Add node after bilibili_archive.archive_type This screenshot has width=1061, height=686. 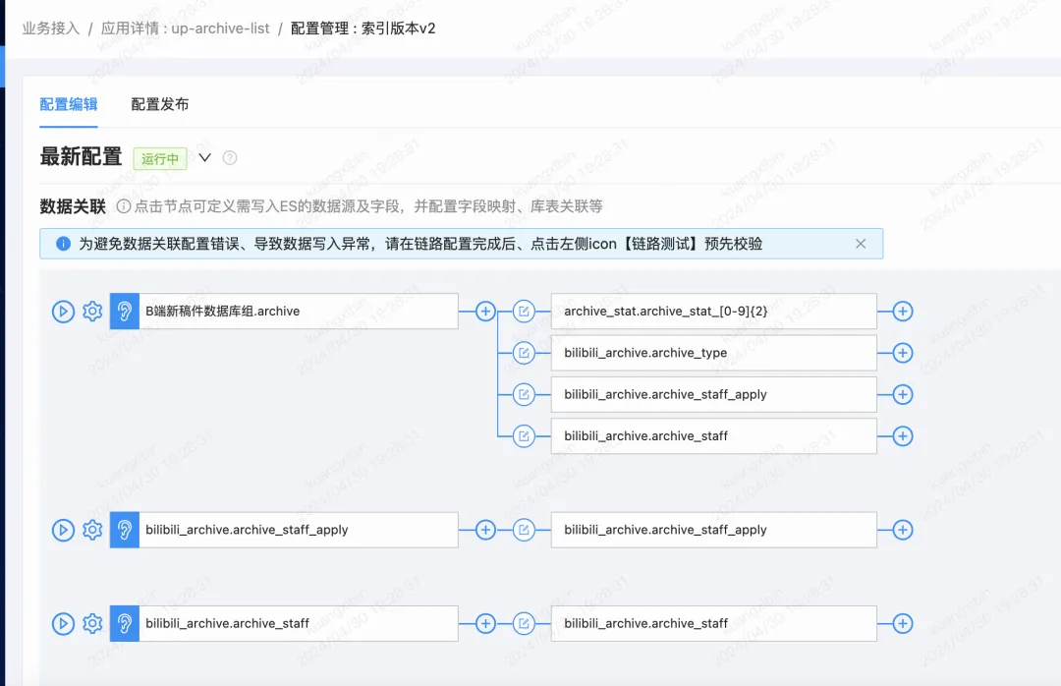[x=903, y=353]
